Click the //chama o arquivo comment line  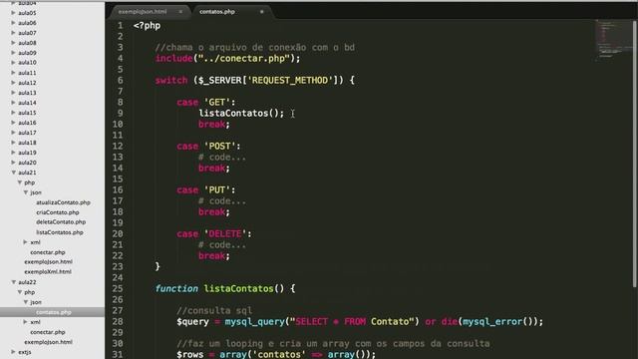[255, 47]
